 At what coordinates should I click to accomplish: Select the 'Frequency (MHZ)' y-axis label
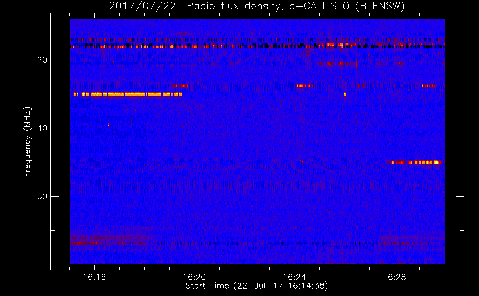click(27, 142)
